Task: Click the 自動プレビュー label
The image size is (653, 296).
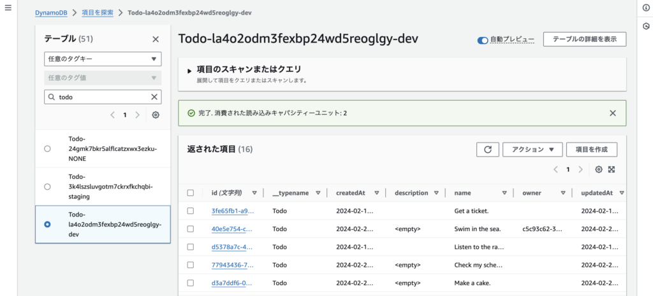Action: tap(512, 39)
